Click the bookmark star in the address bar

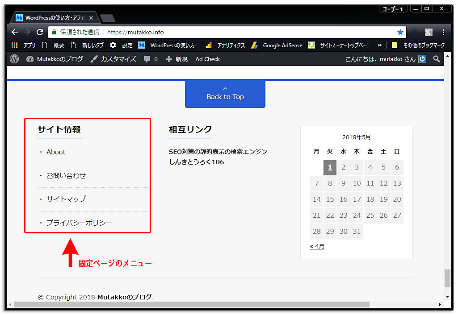[400, 32]
